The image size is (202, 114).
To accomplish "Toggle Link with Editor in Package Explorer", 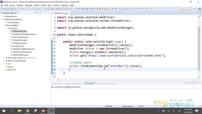I will (38, 13).
